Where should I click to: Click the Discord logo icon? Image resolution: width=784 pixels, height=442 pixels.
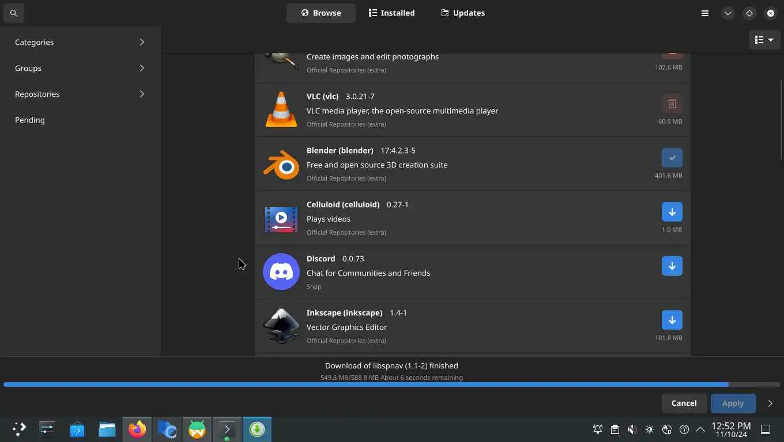coord(281,272)
